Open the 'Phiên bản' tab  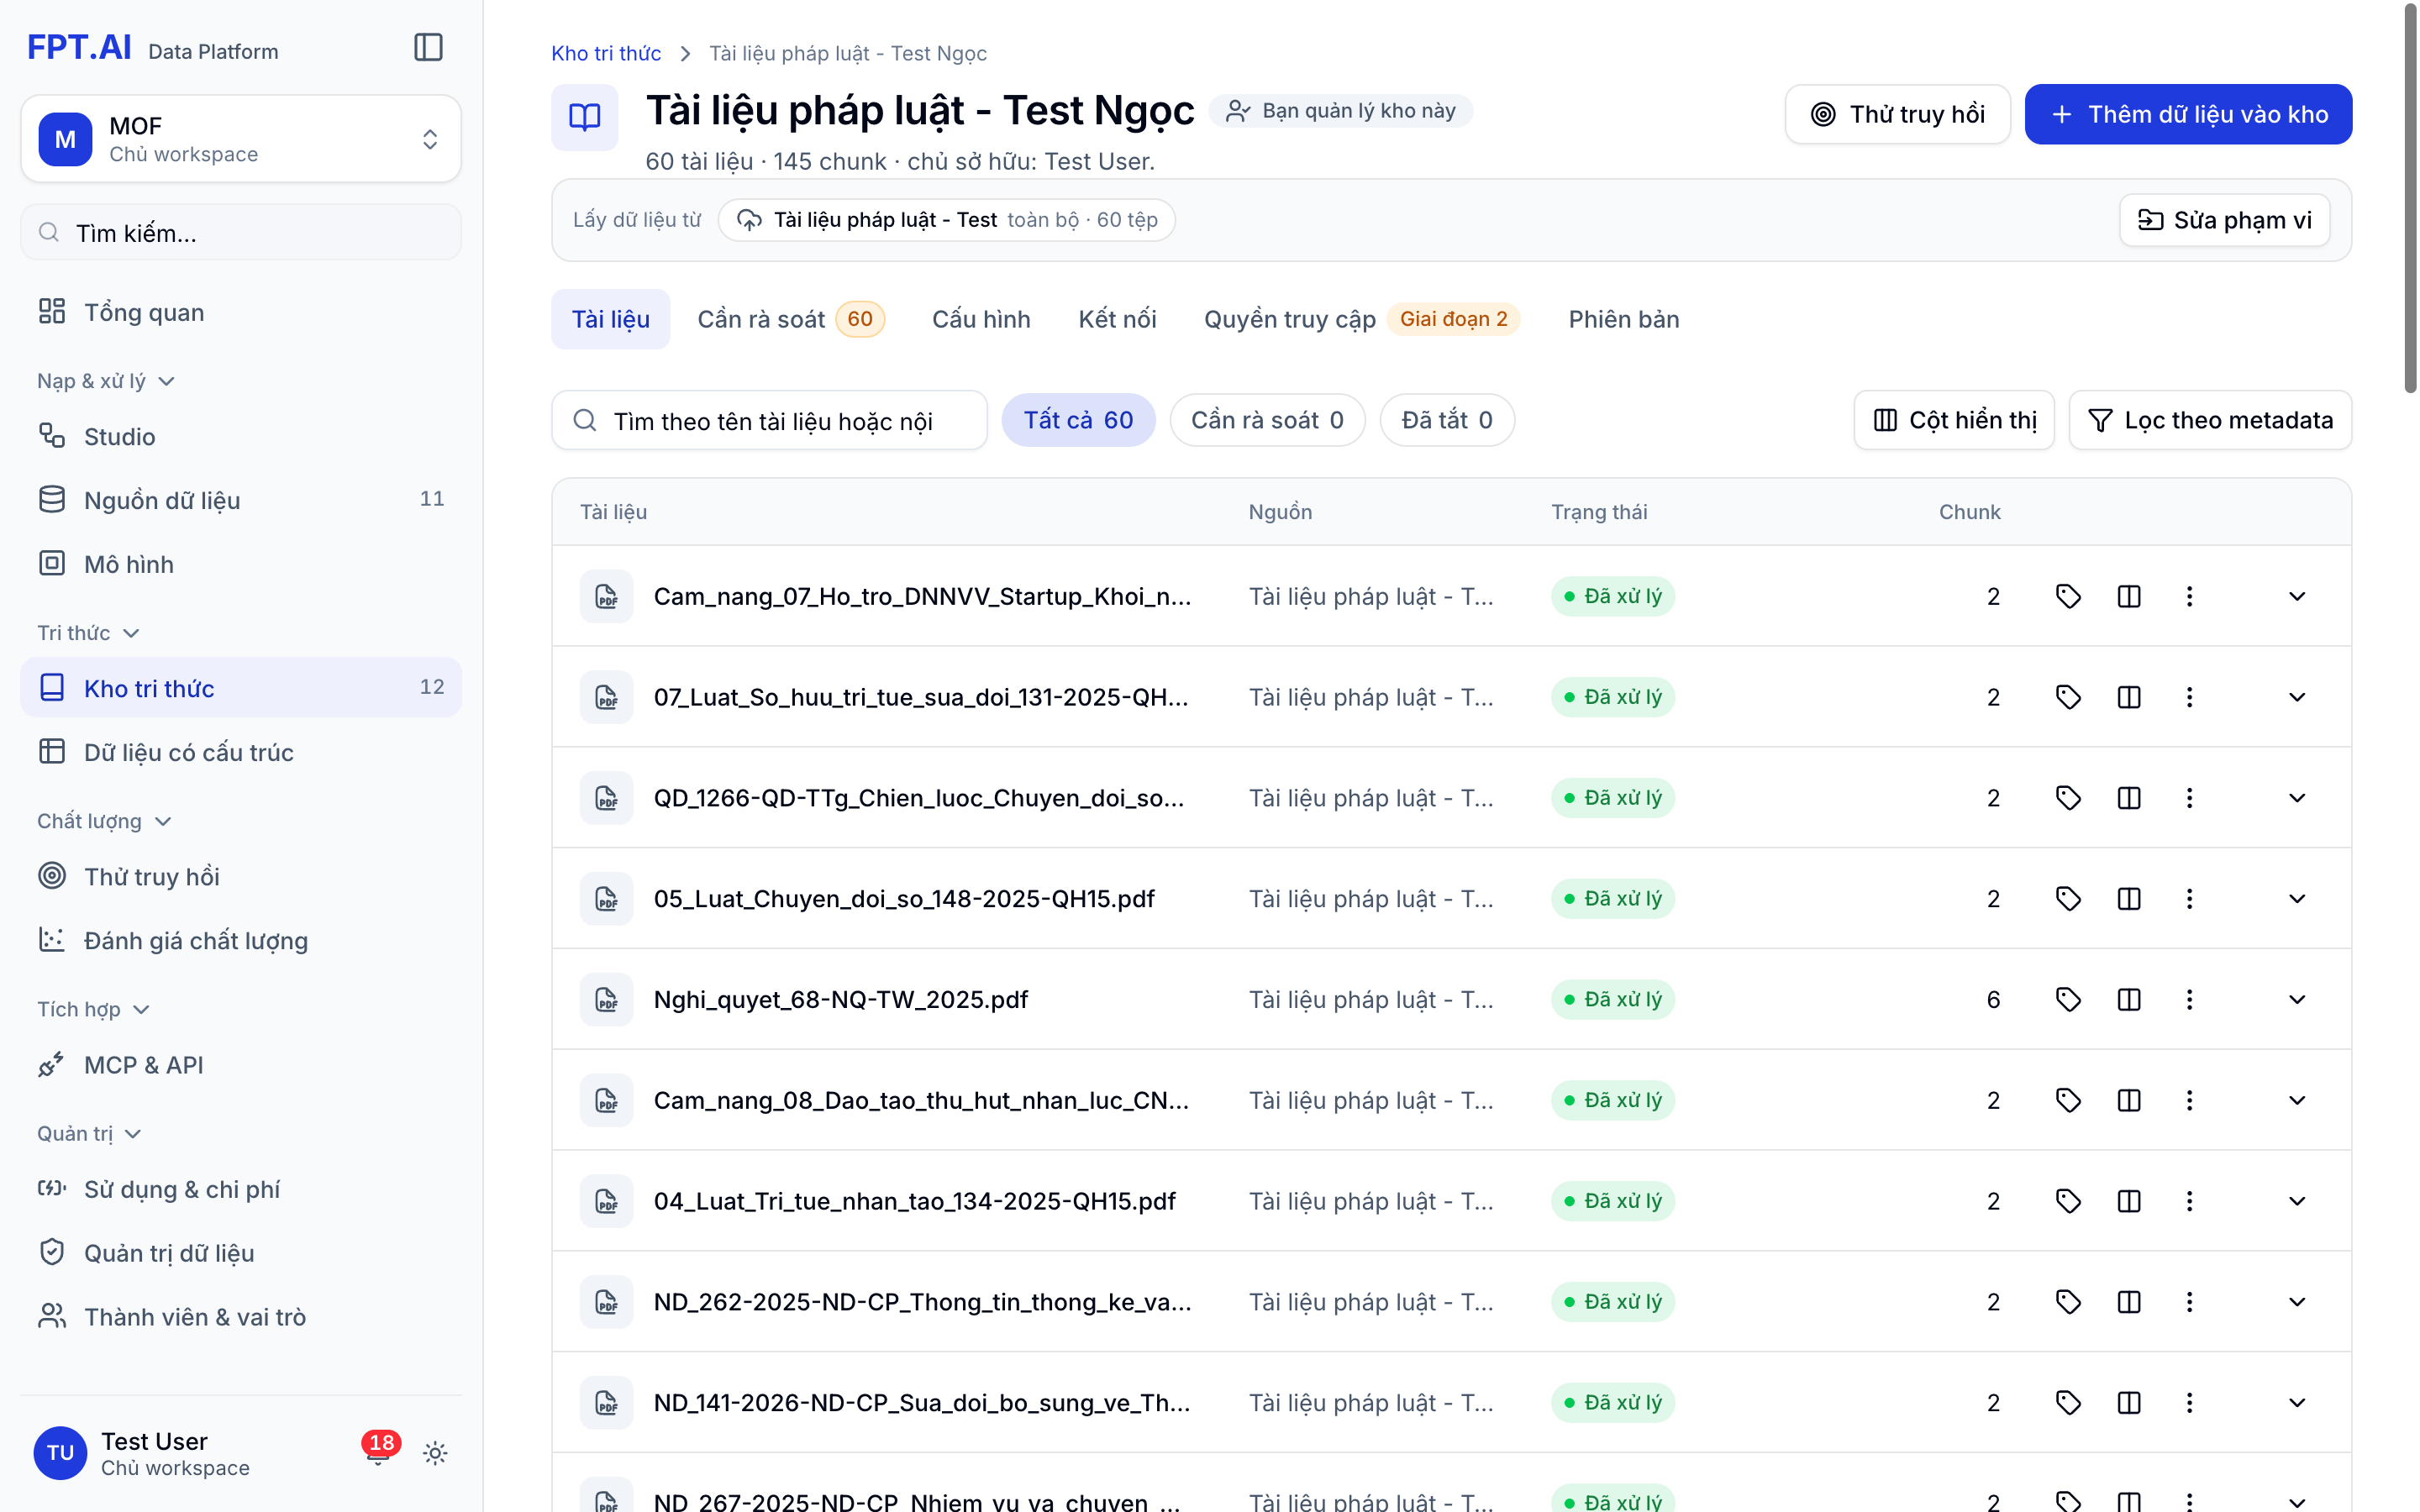tap(1623, 319)
